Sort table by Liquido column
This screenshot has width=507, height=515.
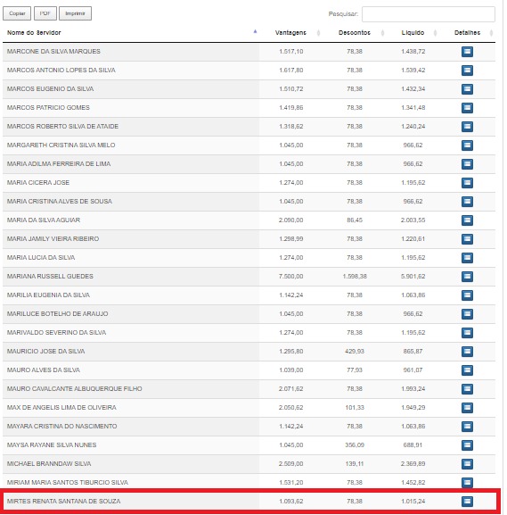pos(413,32)
